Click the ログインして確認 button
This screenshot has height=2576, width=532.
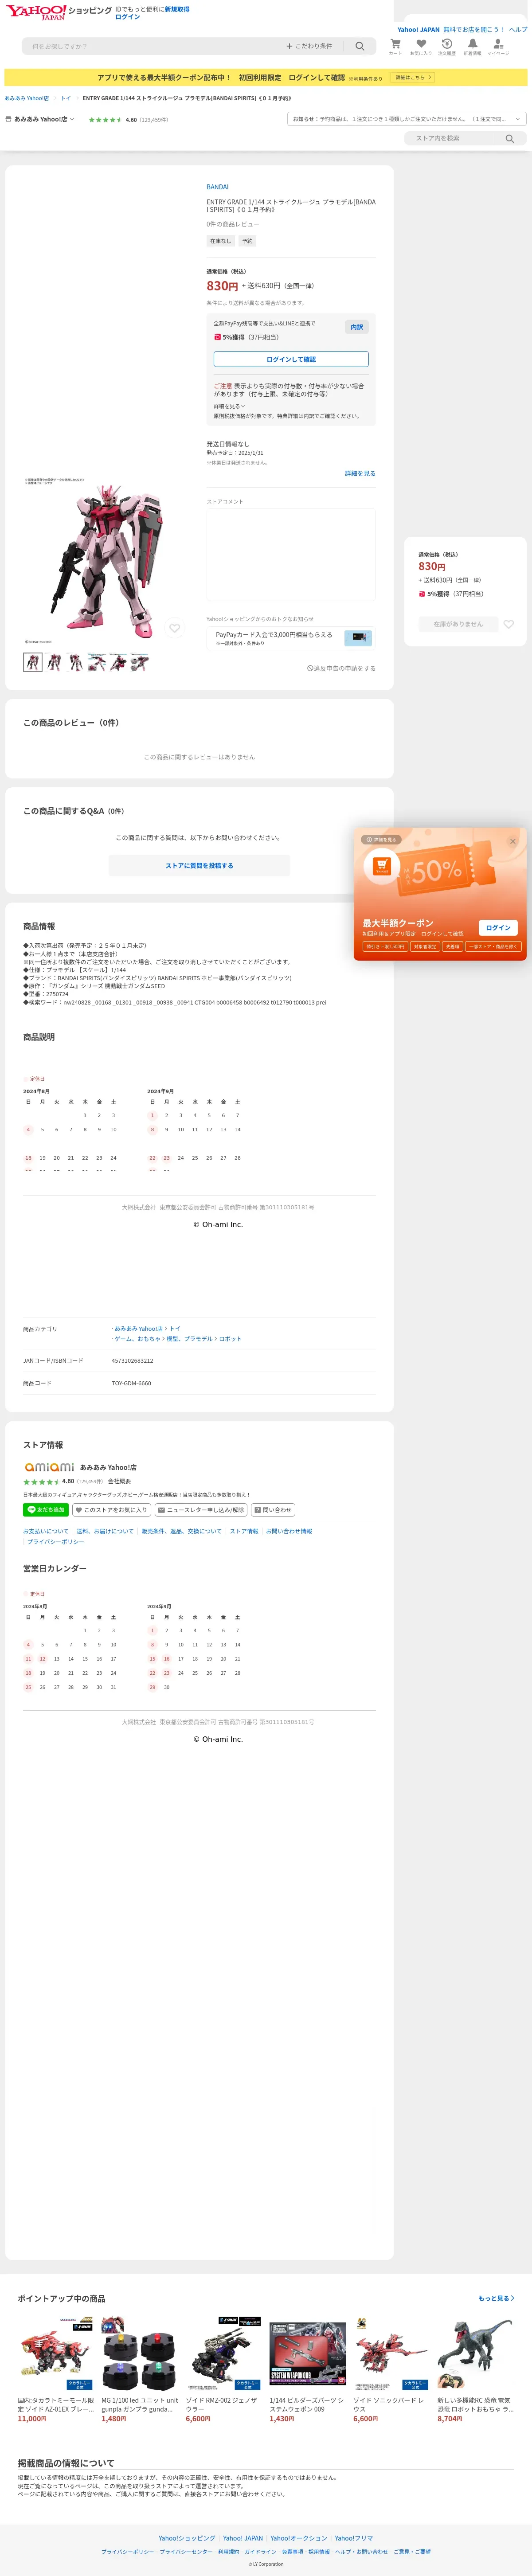coord(291,359)
